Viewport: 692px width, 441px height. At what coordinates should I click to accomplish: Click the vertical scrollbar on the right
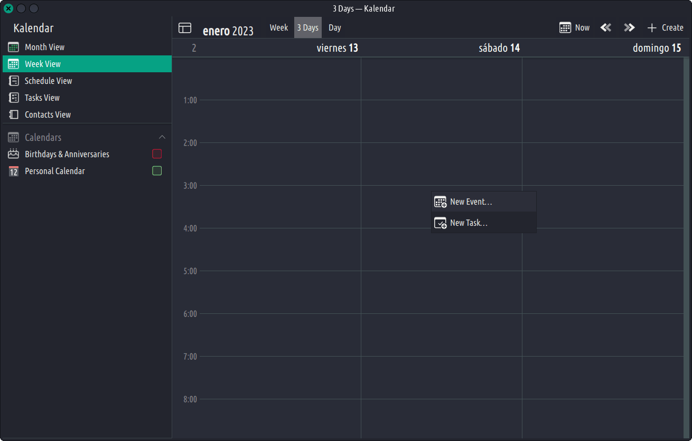[x=686, y=248]
